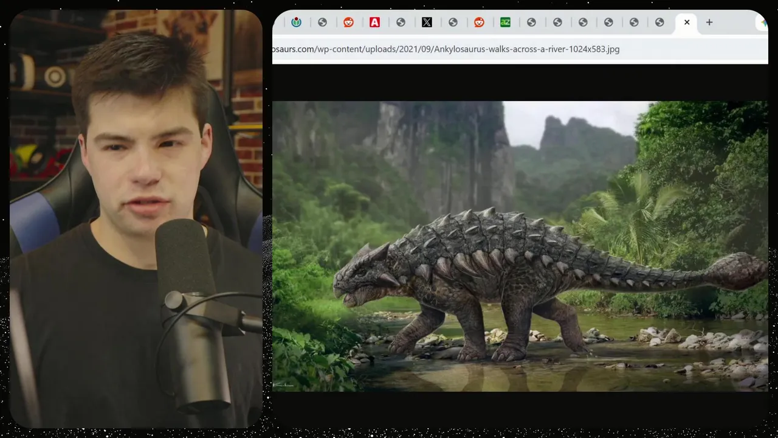Image resolution: width=778 pixels, height=438 pixels.
Task: Open the green az favicon tab
Action: tap(505, 23)
